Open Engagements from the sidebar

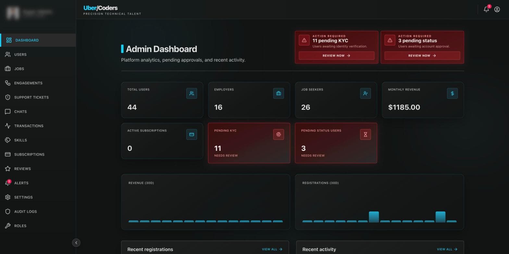[x=38, y=83]
